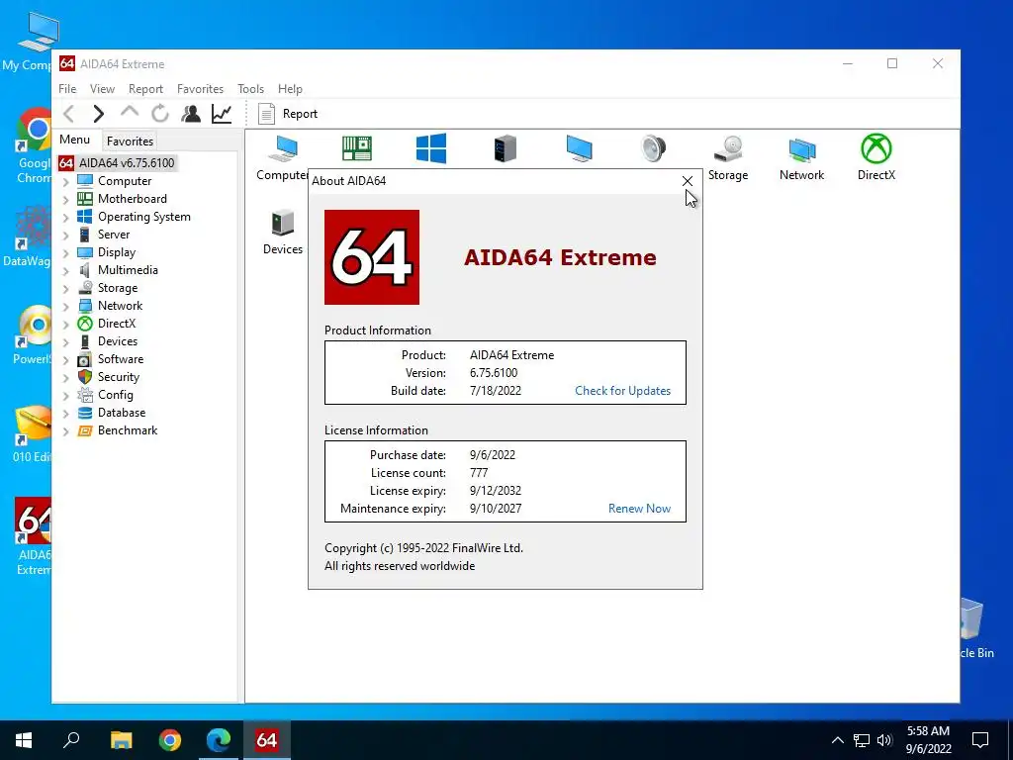Image resolution: width=1013 pixels, height=760 pixels.
Task: Open the Help menu
Action: point(290,88)
